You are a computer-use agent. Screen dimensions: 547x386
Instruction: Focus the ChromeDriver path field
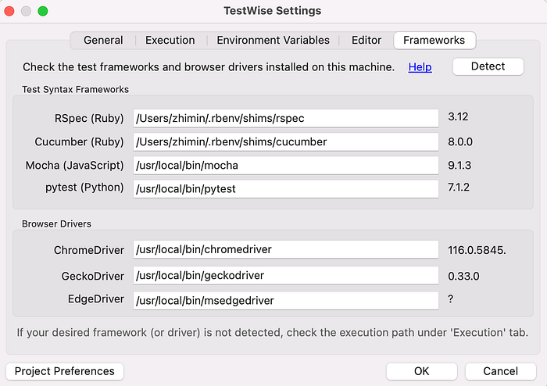click(286, 249)
